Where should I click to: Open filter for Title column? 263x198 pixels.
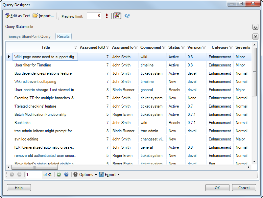tap(75, 47)
